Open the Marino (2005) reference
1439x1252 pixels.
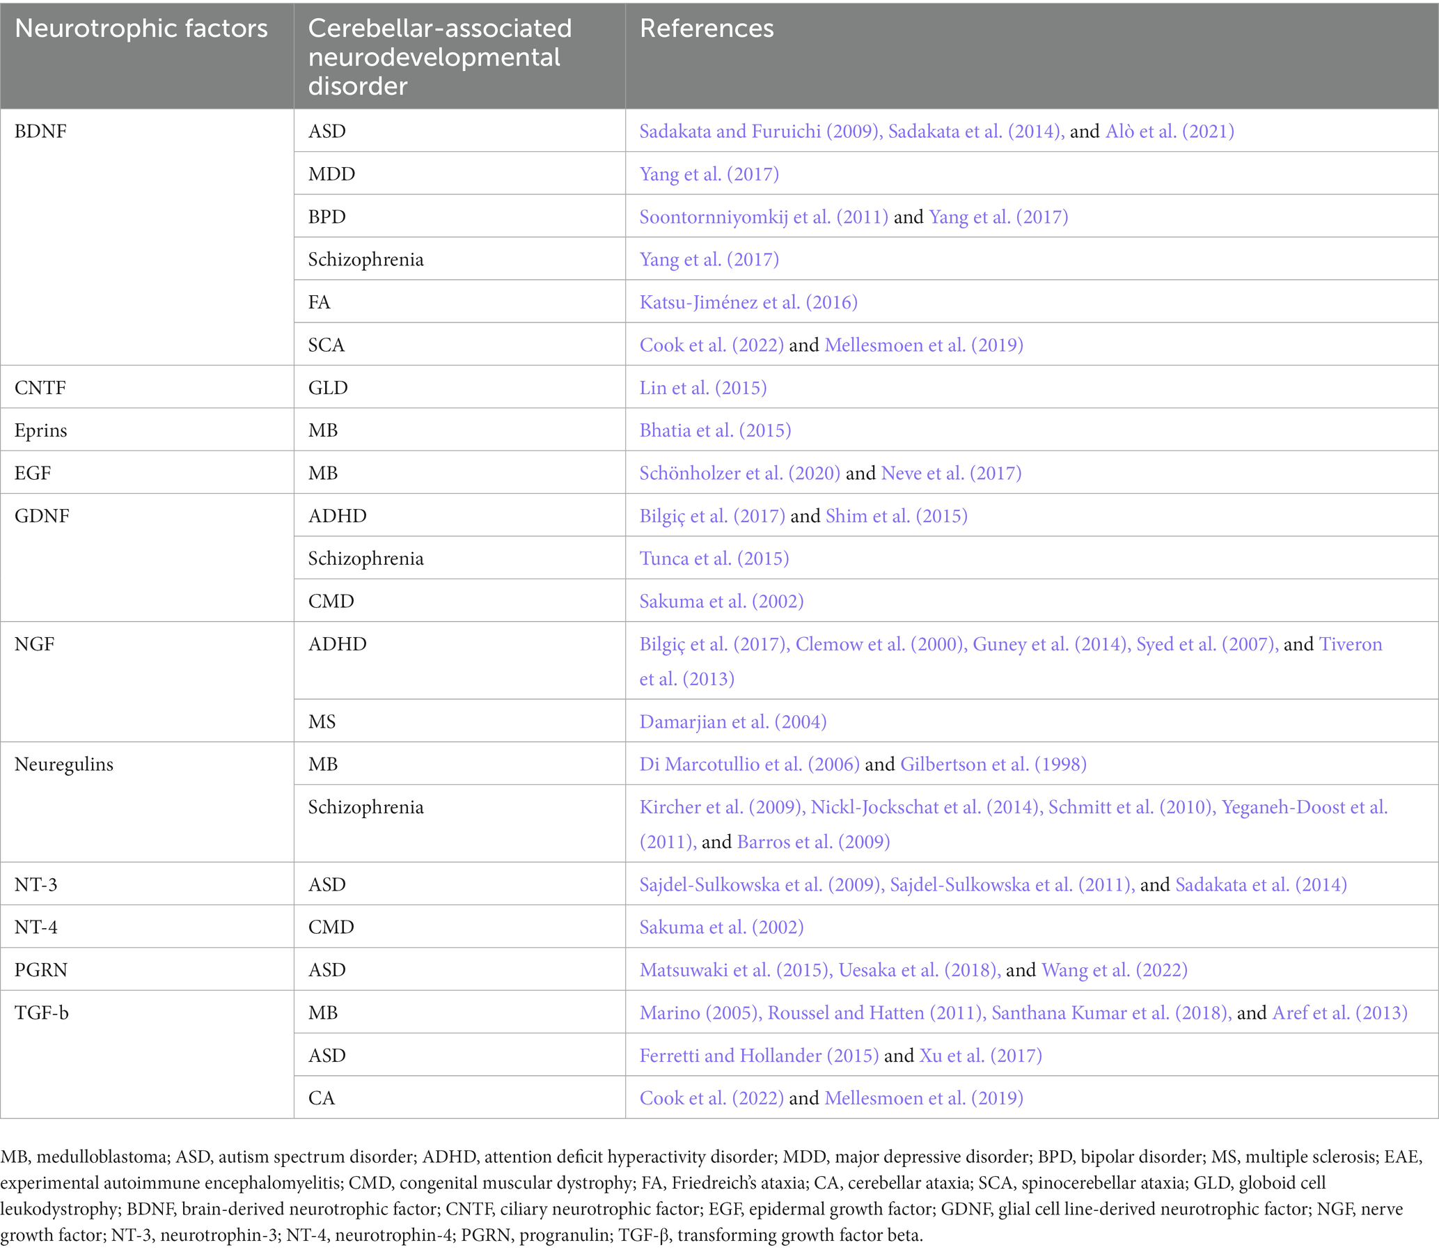pos(700,1012)
